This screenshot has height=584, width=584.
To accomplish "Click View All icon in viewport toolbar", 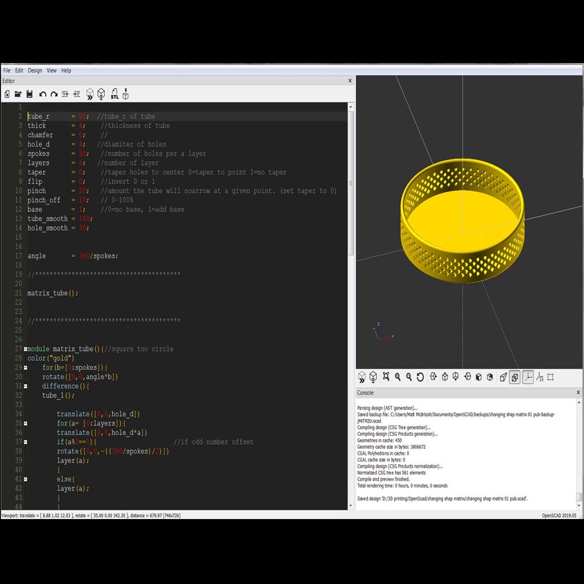I will pyautogui.click(x=386, y=377).
